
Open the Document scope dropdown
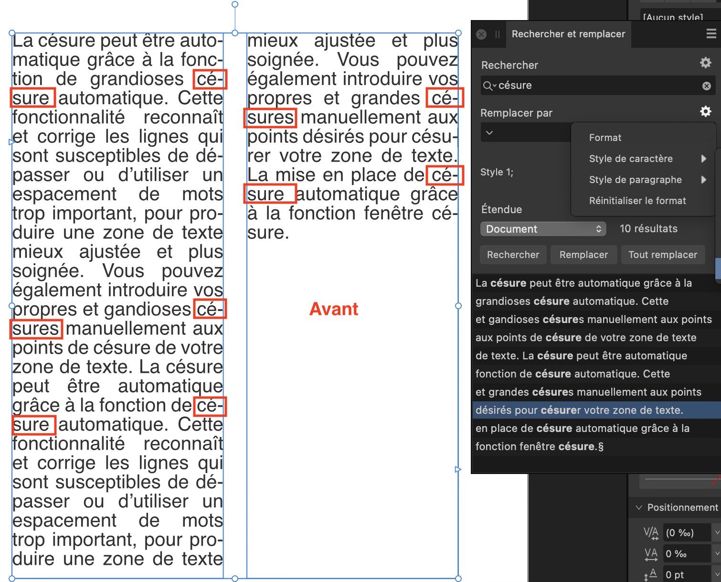543,229
